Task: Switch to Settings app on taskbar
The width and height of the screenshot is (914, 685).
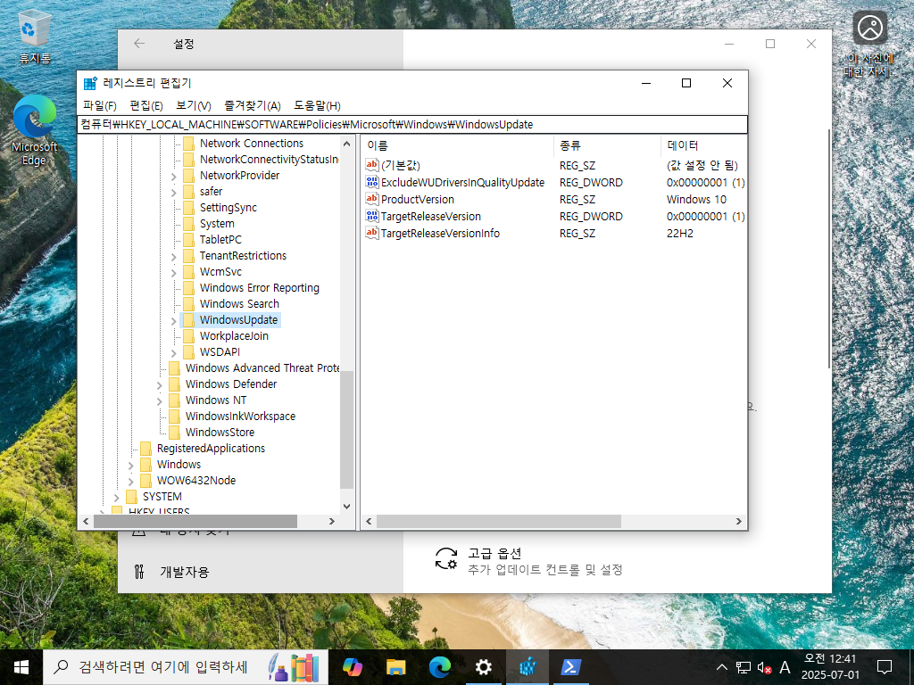Action: click(483, 667)
